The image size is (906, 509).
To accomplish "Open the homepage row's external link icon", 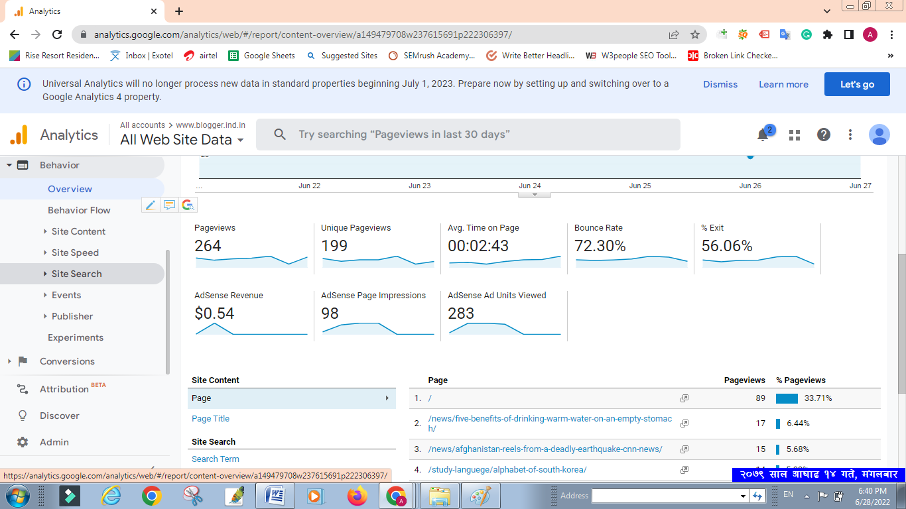I will point(684,398).
